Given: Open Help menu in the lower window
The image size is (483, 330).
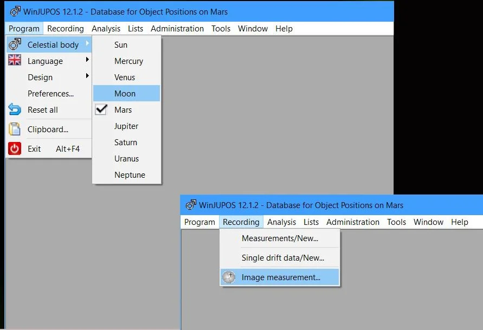Looking at the screenshot, I should (460, 222).
